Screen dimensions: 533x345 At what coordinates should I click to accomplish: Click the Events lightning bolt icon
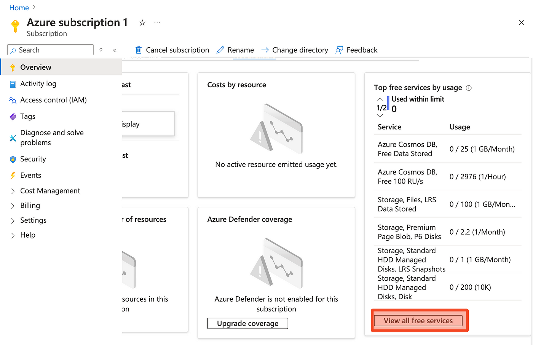coord(13,176)
